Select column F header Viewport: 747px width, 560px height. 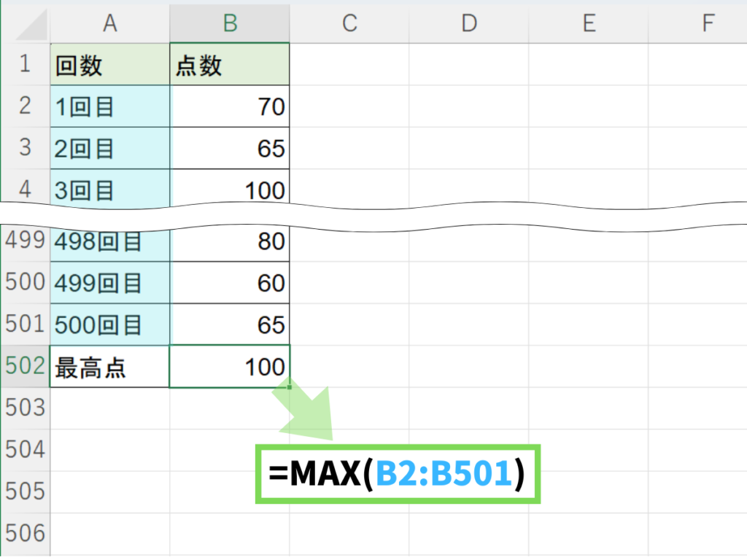point(707,23)
